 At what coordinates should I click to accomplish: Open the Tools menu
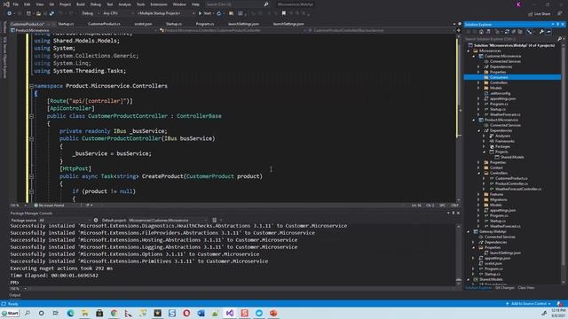[140, 4]
